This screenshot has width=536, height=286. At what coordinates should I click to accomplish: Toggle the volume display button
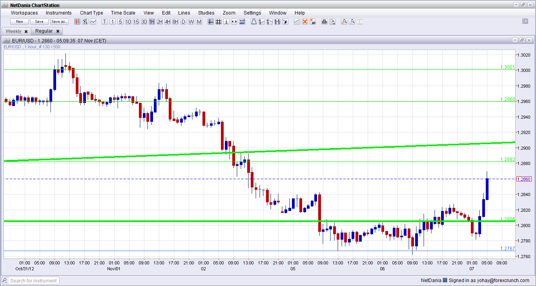click(x=242, y=22)
